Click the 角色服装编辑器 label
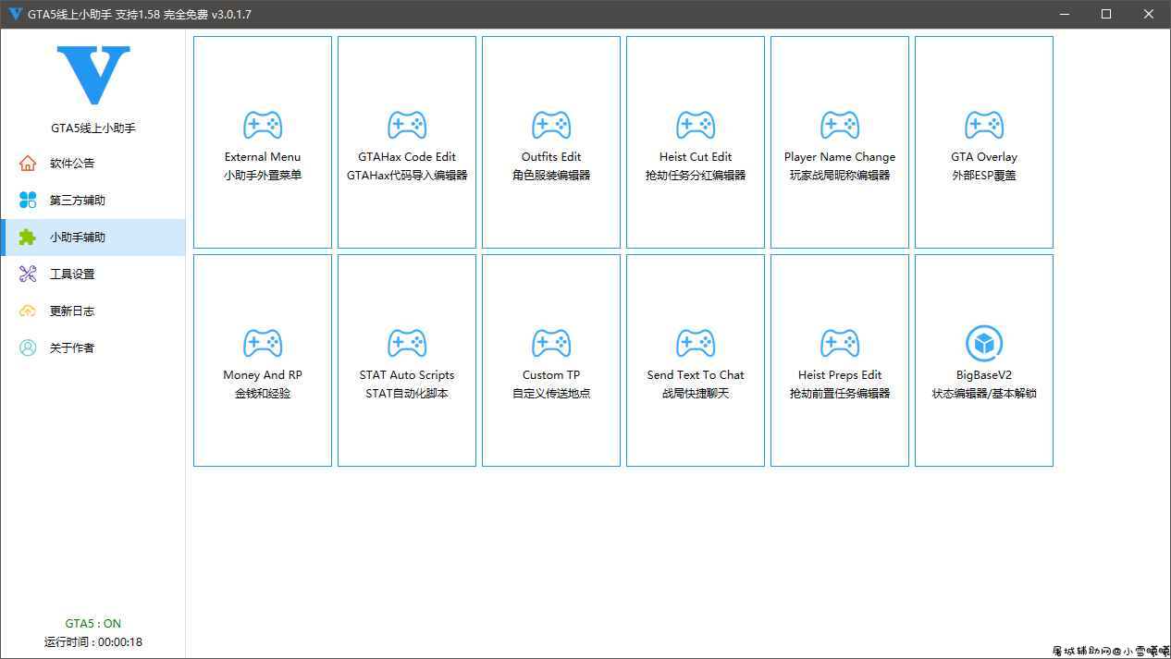 551,175
